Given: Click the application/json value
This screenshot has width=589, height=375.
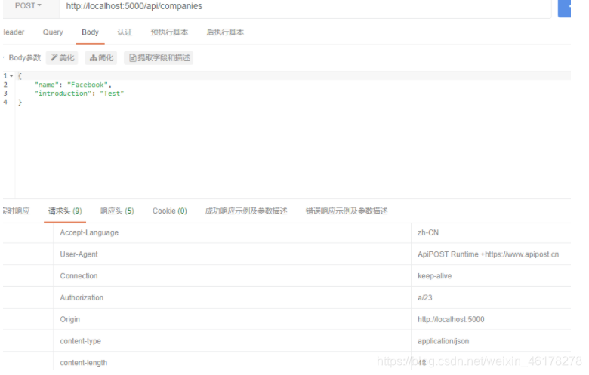Looking at the screenshot, I should (443, 341).
